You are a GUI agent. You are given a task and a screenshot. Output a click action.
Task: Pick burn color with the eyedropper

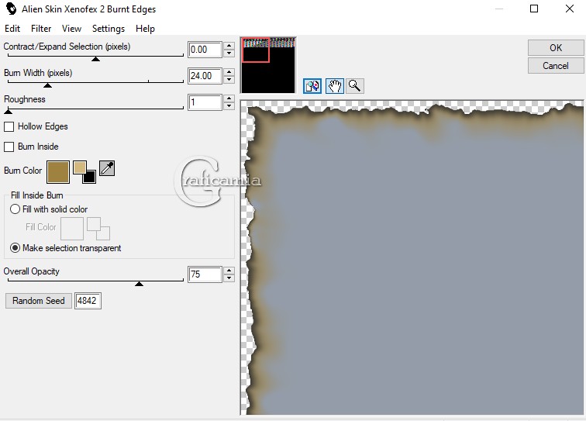(x=107, y=168)
